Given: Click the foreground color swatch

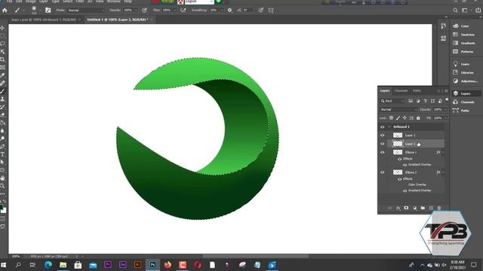Looking at the screenshot, I should [2, 208].
